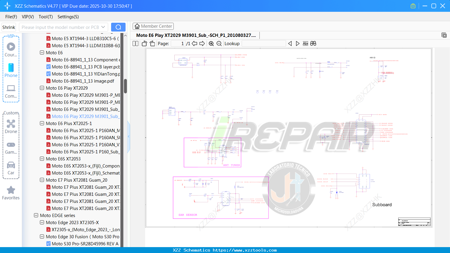This screenshot has height=253, width=450.
Task: Collapse the Moto E6S XT2053 folder
Action: coord(42,159)
